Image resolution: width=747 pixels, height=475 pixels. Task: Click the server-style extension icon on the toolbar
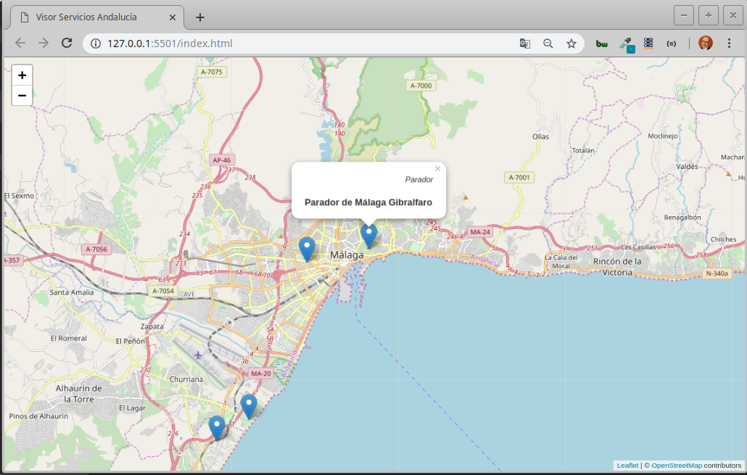[648, 43]
